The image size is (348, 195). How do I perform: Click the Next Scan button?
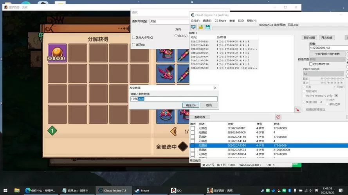point(327,37)
